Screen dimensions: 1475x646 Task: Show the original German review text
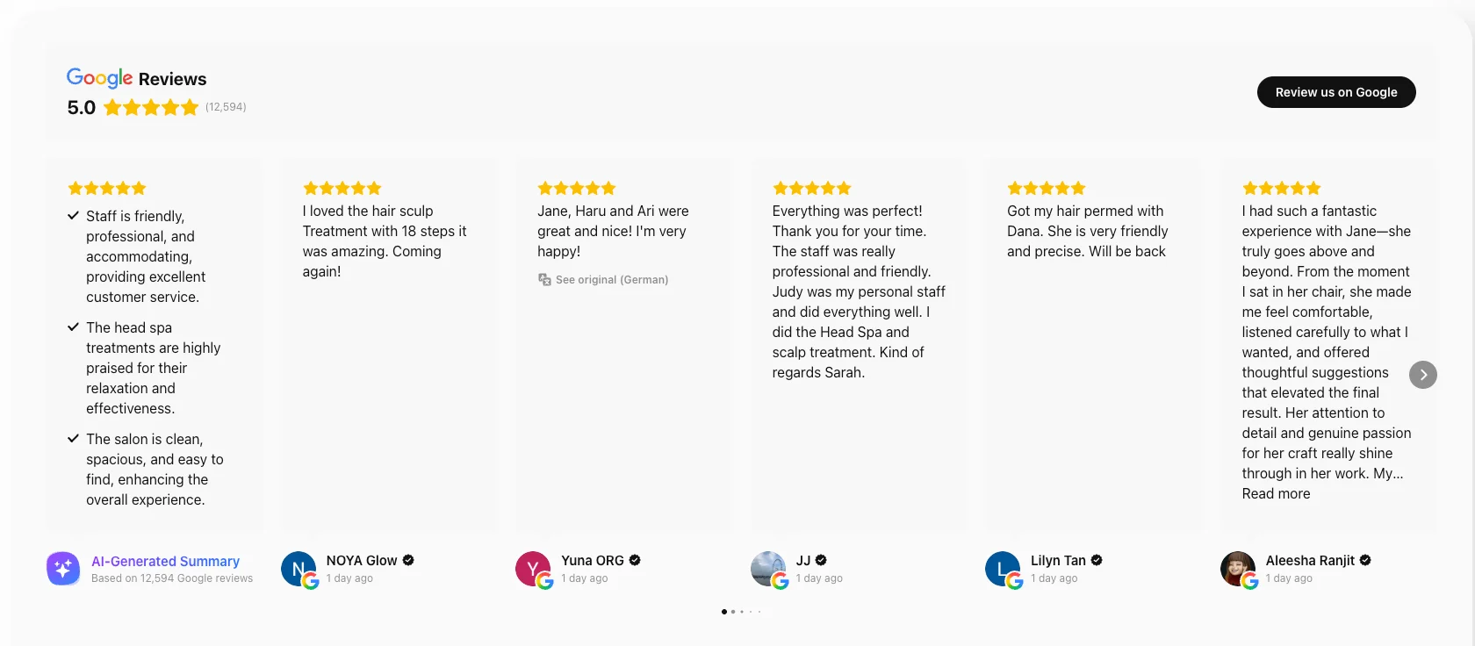(611, 280)
